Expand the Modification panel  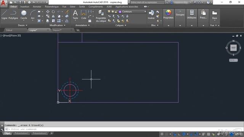pos(58,25)
